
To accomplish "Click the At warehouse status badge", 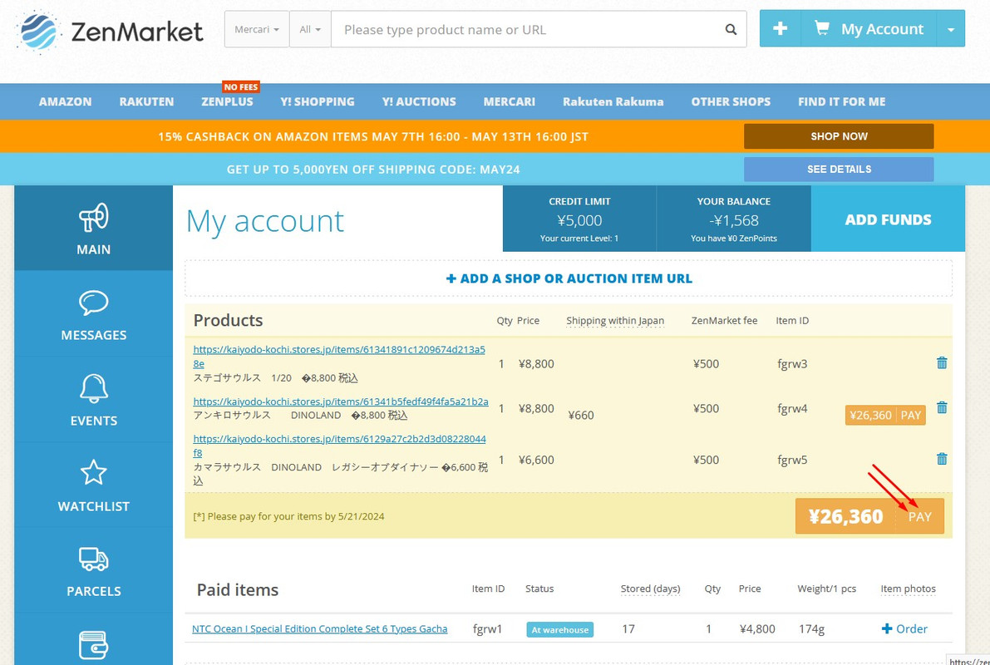I will 560,629.
